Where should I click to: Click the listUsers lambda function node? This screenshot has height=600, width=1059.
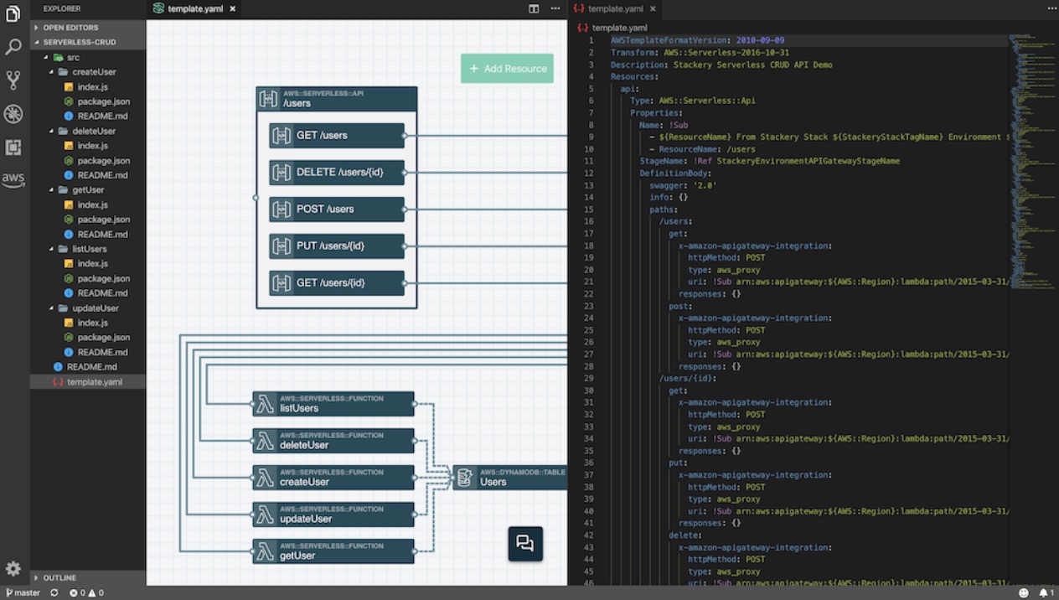click(333, 404)
